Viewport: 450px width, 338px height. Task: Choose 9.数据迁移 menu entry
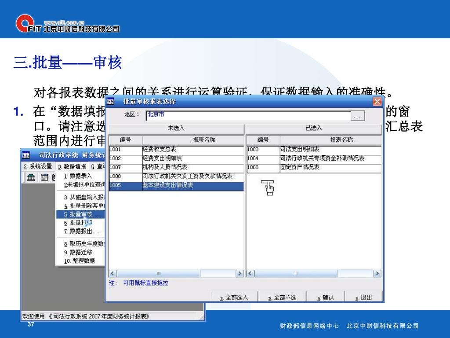coord(80,252)
